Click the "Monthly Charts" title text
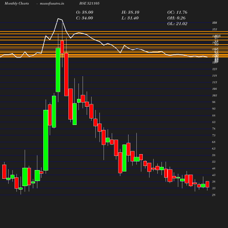This screenshot has width=228, height=228. [x=16, y=3]
